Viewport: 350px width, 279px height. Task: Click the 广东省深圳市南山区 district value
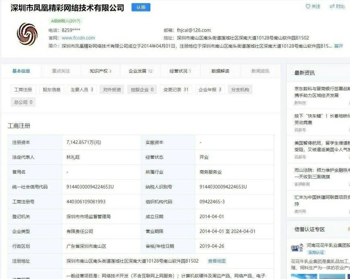click(x=86, y=246)
